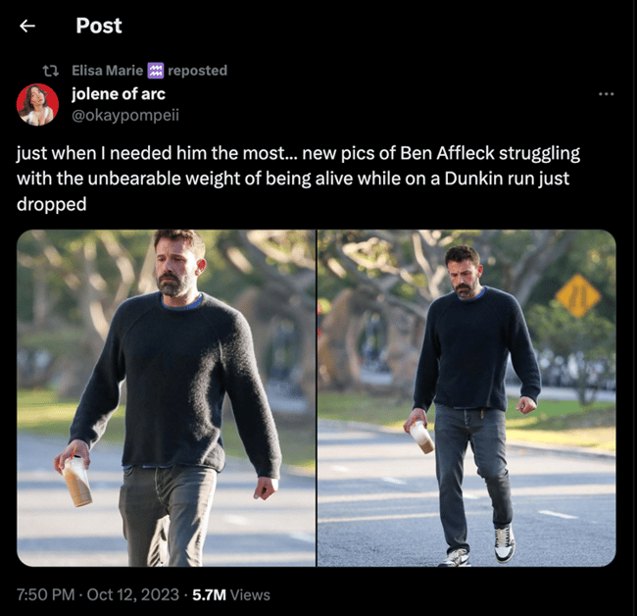Click the Oct 12, 2023 date
The image size is (637, 616).
[x=131, y=594]
